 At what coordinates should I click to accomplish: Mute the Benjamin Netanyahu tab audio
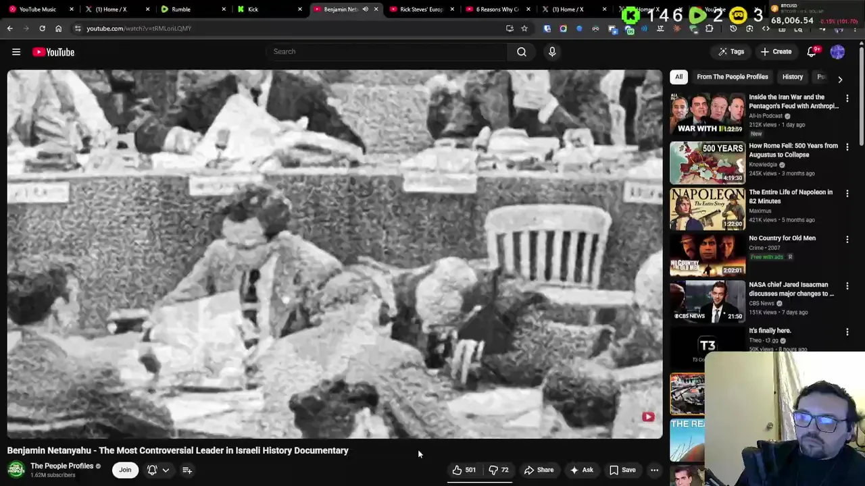coord(365,9)
